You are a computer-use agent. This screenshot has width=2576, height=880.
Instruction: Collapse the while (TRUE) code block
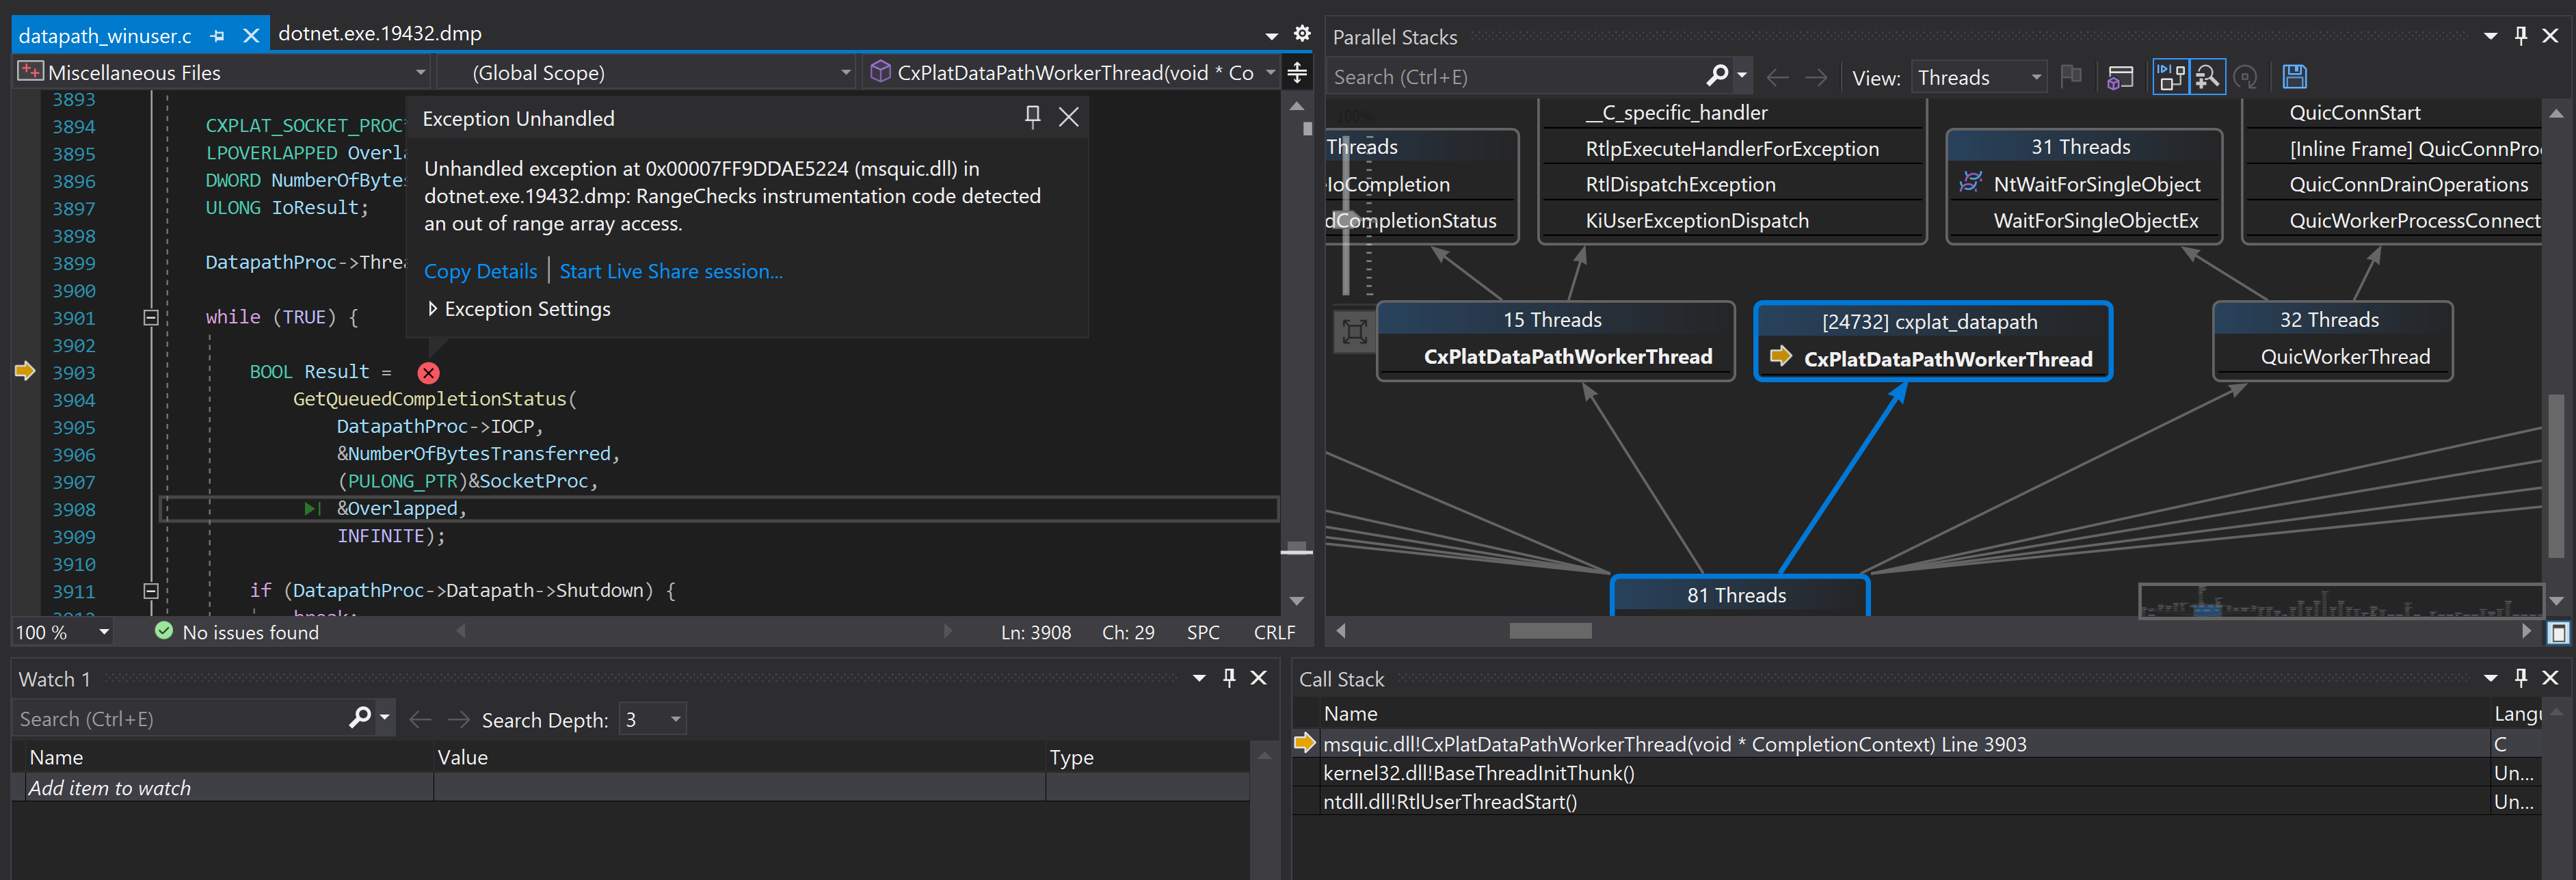151,318
